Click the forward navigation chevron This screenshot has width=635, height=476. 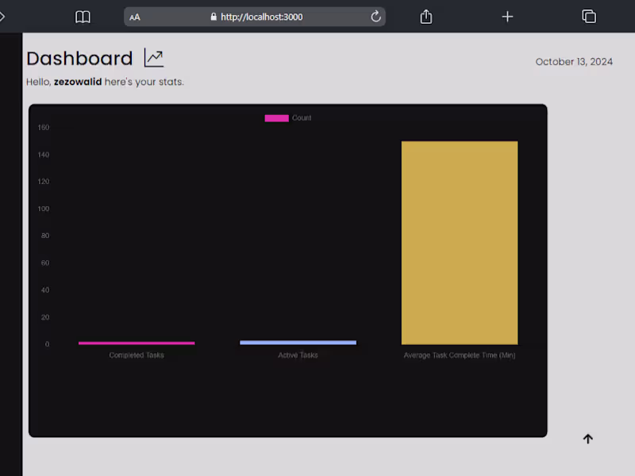click(x=2, y=17)
